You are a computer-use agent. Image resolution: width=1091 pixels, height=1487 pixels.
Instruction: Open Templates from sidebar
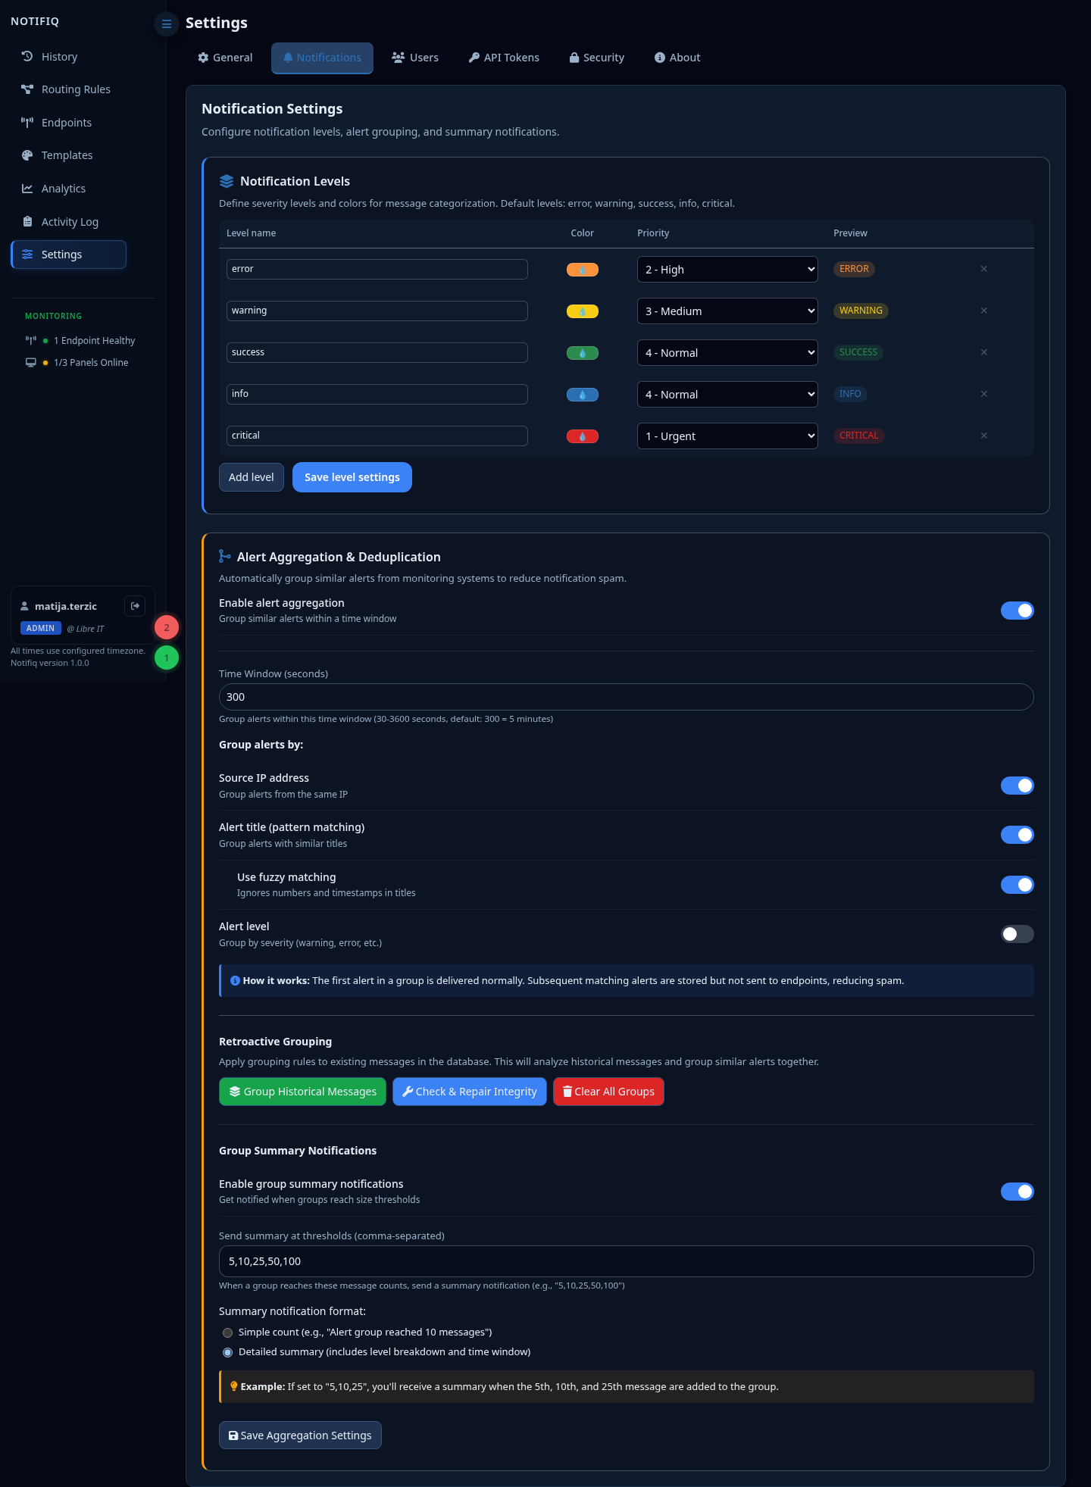[68, 155]
